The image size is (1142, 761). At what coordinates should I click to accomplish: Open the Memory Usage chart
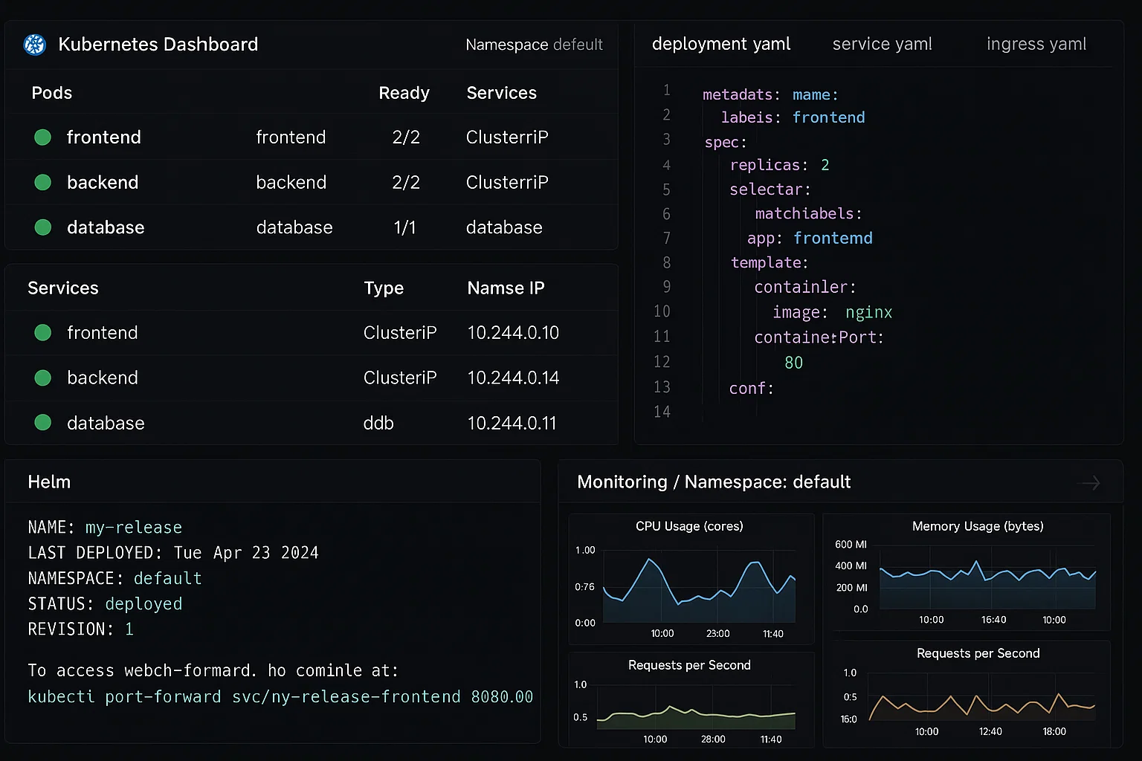(x=967, y=572)
